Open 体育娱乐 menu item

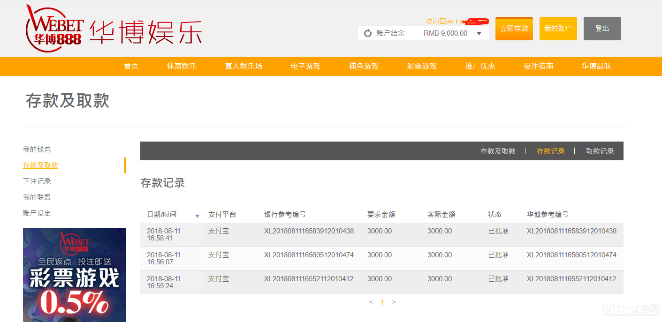[x=182, y=66]
